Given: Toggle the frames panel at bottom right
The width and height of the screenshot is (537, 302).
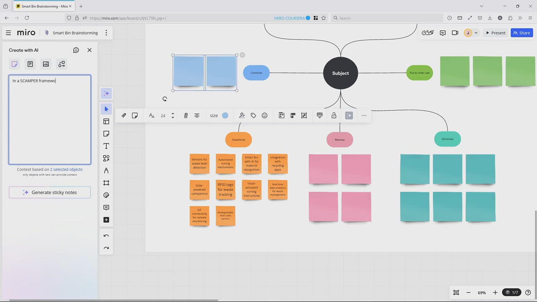Looking at the screenshot, I should click(x=456, y=292).
